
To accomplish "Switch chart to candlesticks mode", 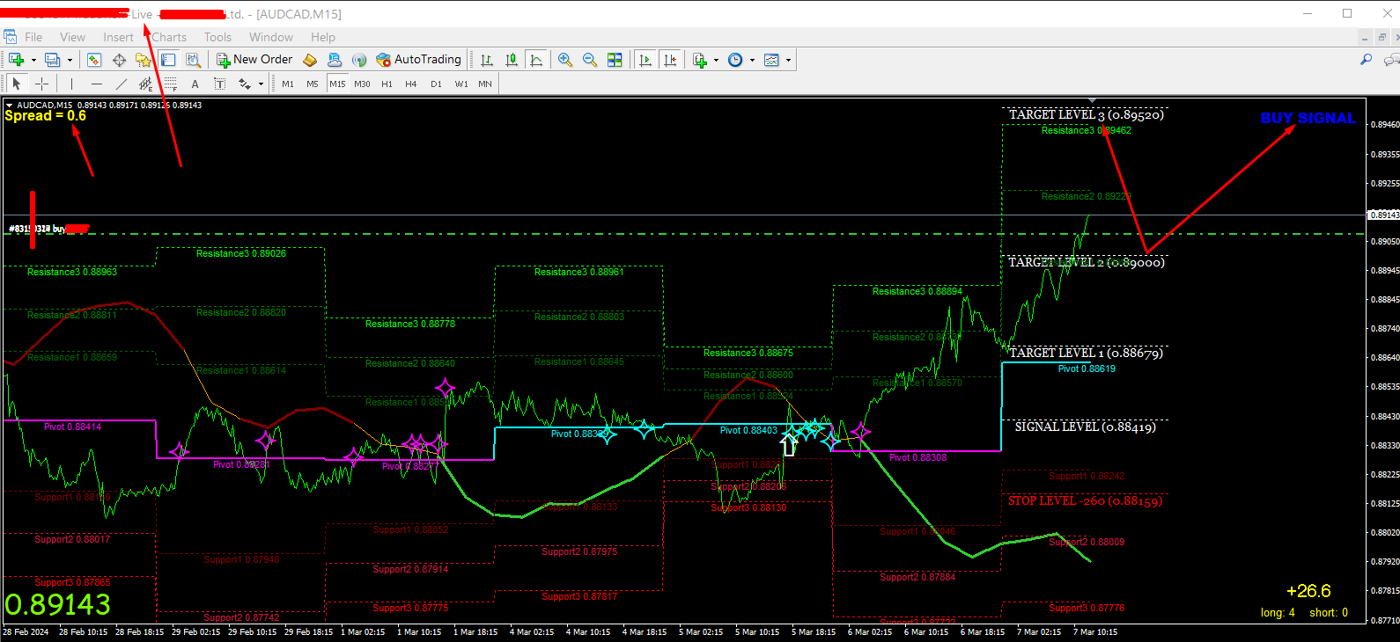I will click(x=512, y=60).
